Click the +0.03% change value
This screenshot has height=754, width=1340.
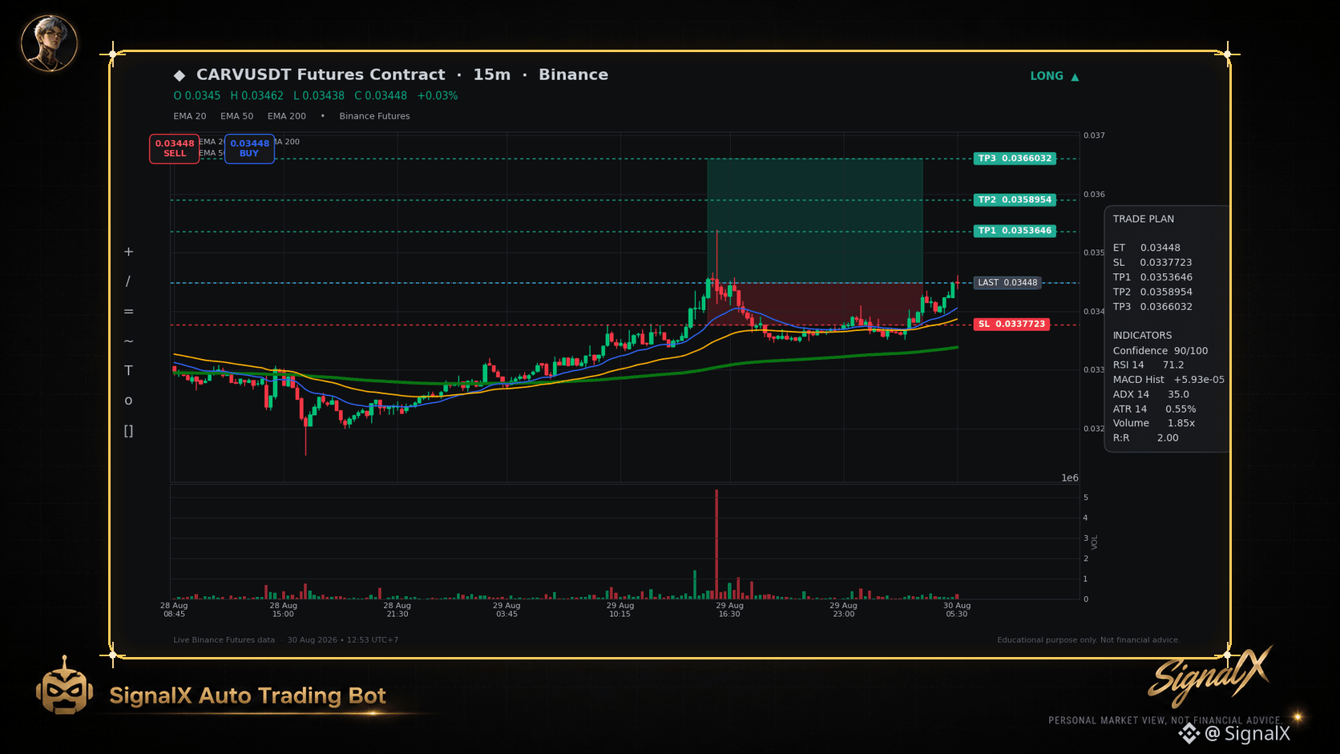click(438, 95)
